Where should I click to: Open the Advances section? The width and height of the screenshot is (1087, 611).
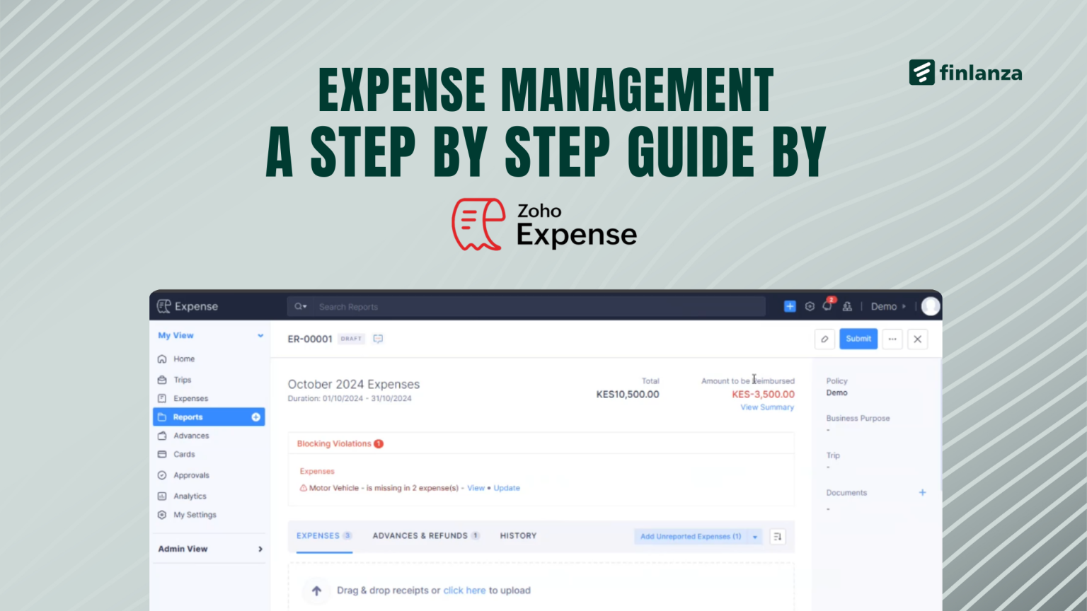190,436
